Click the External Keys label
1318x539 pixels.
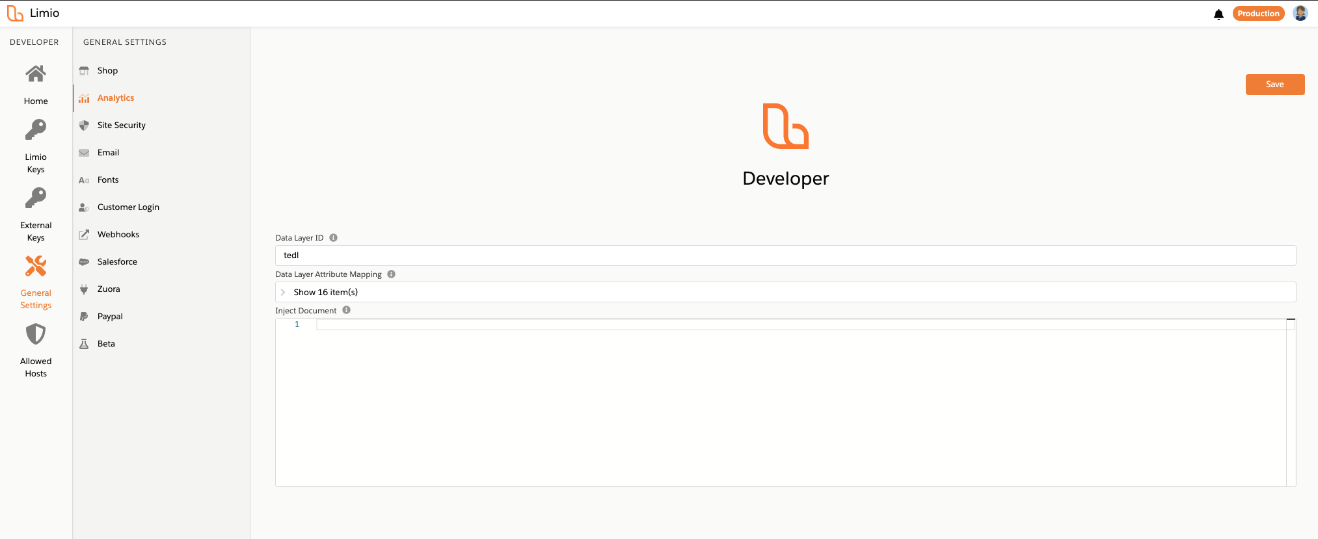pyautogui.click(x=36, y=231)
